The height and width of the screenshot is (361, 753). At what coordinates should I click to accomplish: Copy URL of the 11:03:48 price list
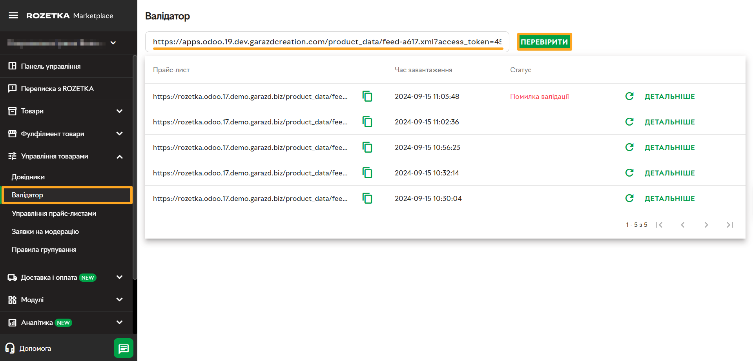(367, 96)
